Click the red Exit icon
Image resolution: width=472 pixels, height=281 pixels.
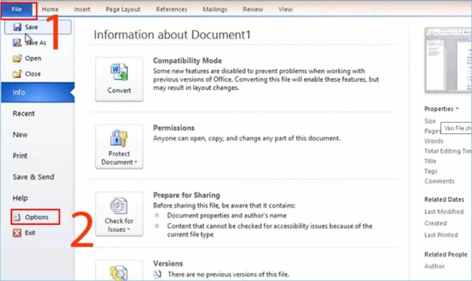coord(17,233)
